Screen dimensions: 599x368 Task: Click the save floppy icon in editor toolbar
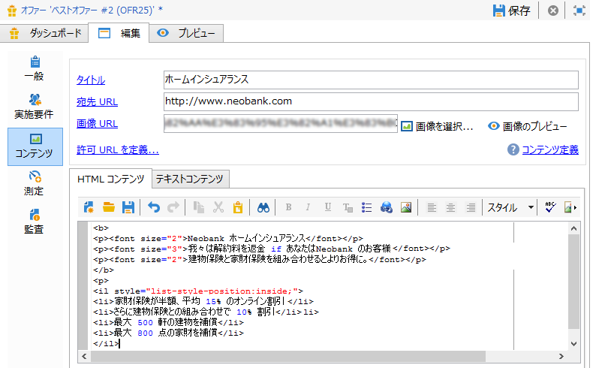click(x=128, y=207)
